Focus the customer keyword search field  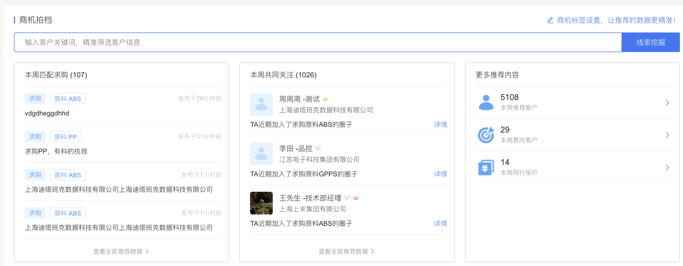point(317,42)
